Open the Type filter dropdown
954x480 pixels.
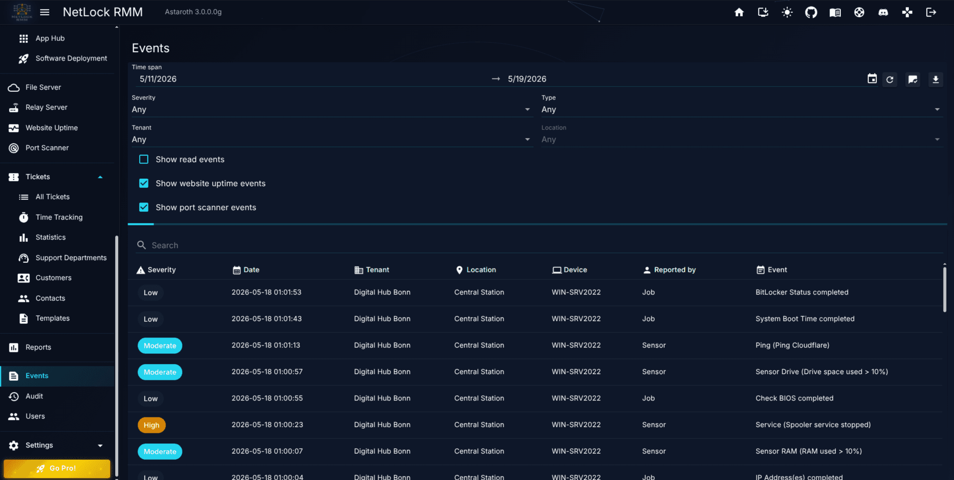point(741,109)
